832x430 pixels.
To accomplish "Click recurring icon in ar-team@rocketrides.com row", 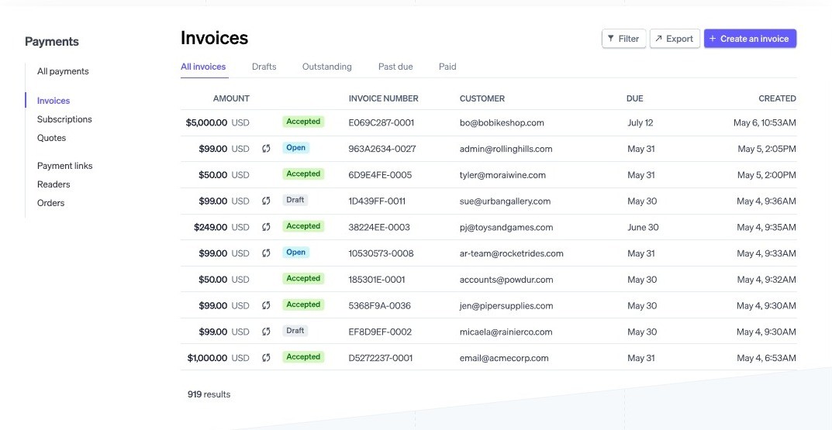I will pyautogui.click(x=267, y=253).
